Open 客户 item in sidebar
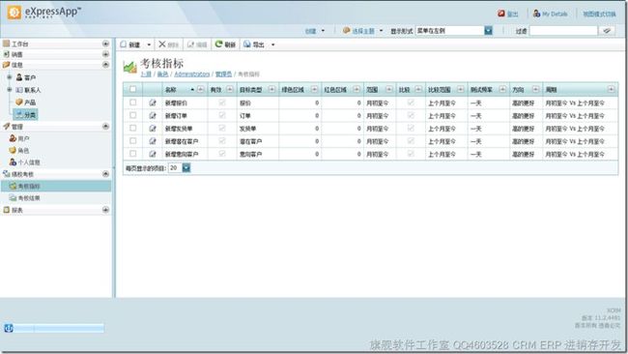Viewport: 628px width, 354px height. (26, 77)
